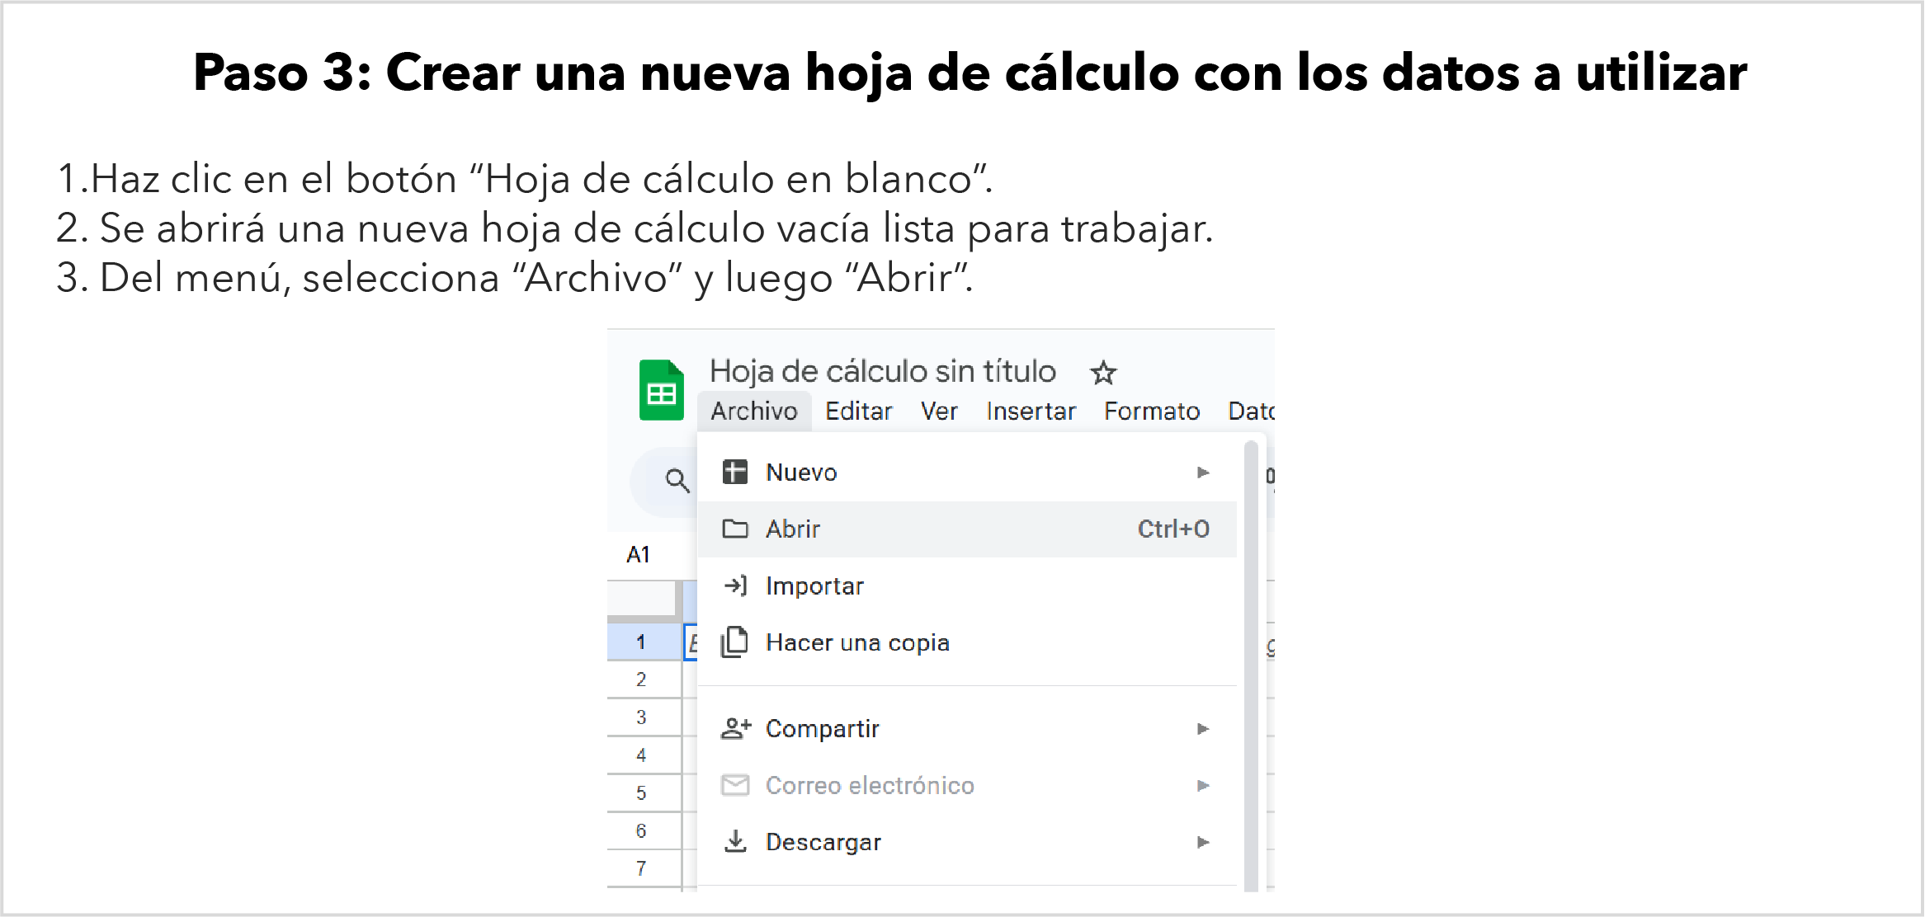Viewport: 1925px width, 917px height.
Task: Select row 3 header
Action: 641,717
